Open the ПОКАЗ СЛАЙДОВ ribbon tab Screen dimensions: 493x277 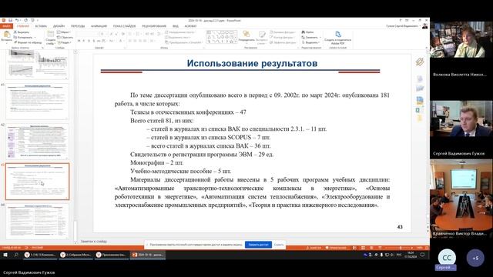(124, 26)
